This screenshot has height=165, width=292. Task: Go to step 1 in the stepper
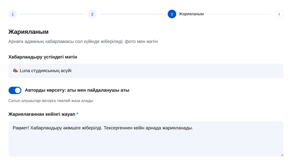point(13,14)
